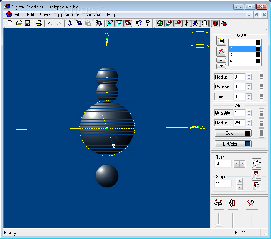Screen dimensions: 271x239
Task: Click the black swatch of polygon 2
Action: 258,49
